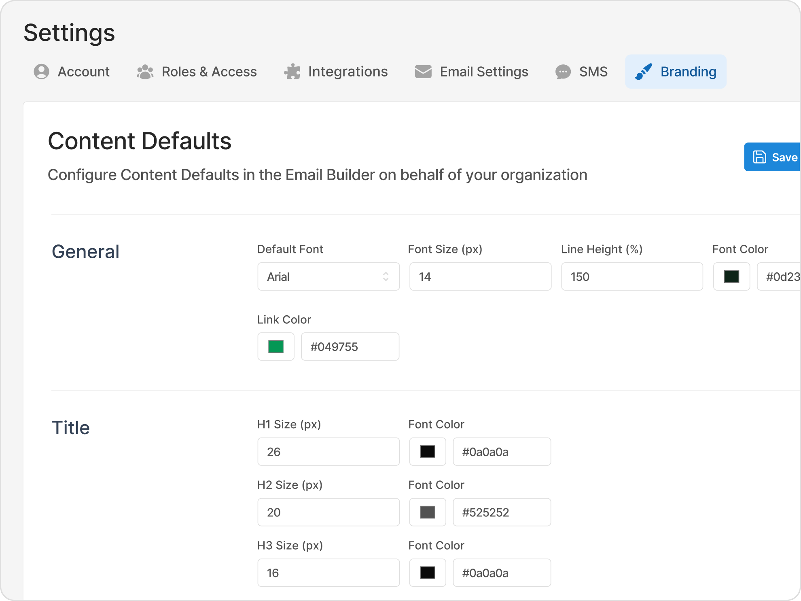This screenshot has width=801, height=601.
Task: Click the Default Font dropdown stepper arrows
Action: pos(386,276)
